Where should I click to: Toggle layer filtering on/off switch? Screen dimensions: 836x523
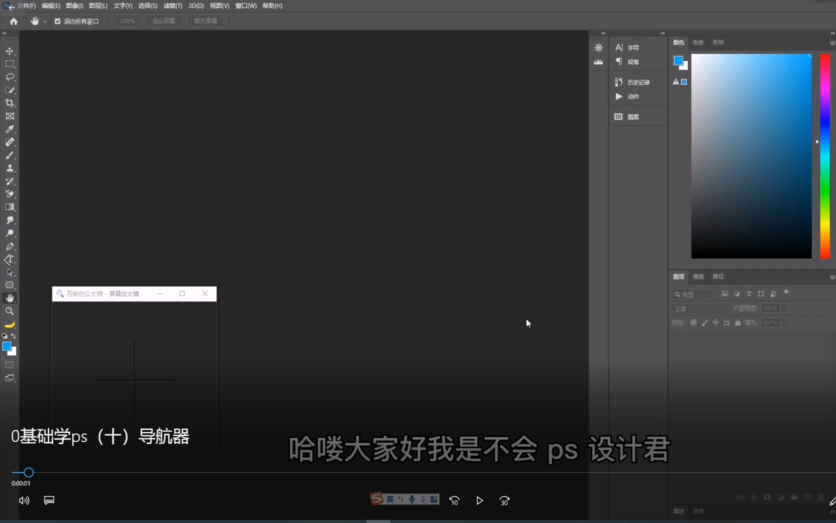[x=786, y=292]
